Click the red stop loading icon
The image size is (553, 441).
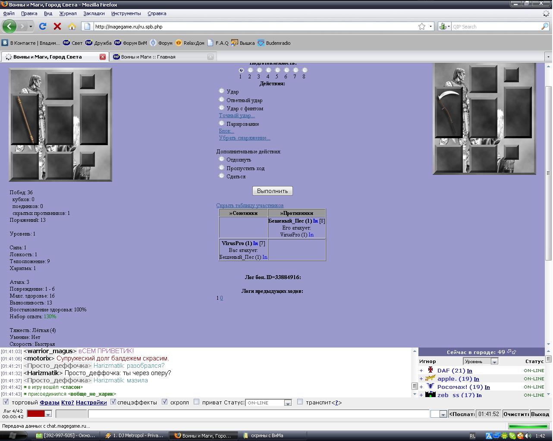coord(57,26)
